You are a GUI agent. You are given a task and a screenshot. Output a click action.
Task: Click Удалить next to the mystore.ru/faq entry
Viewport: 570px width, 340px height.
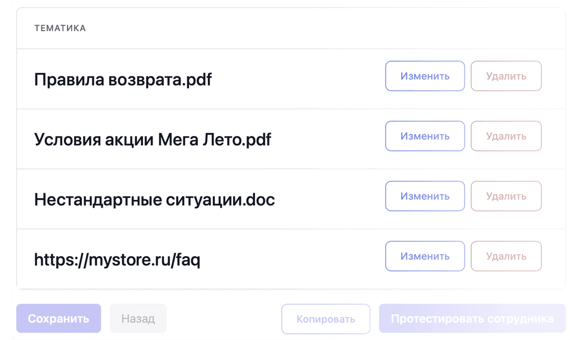[x=506, y=256]
